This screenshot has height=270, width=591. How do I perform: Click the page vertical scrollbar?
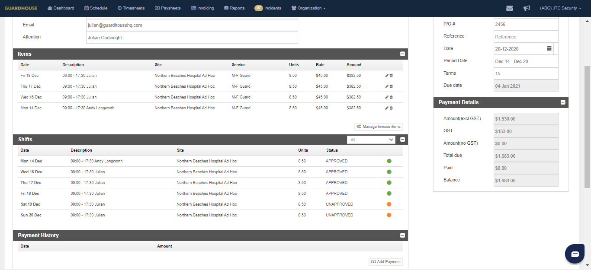[587, 127]
